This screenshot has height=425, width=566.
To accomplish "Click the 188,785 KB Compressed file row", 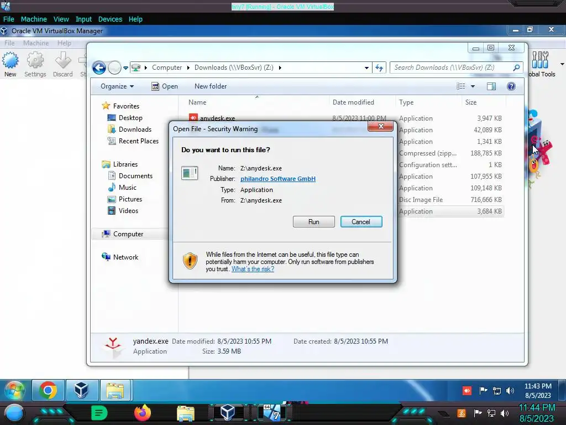I will pyautogui.click(x=450, y=153).
